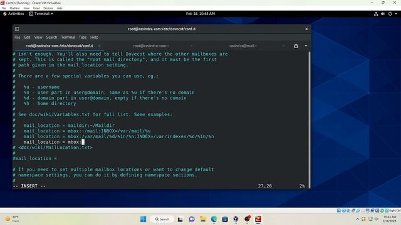Open the Windows taskbar clock and date
This screenshot has width=401, height=225.
click(390, 219)
